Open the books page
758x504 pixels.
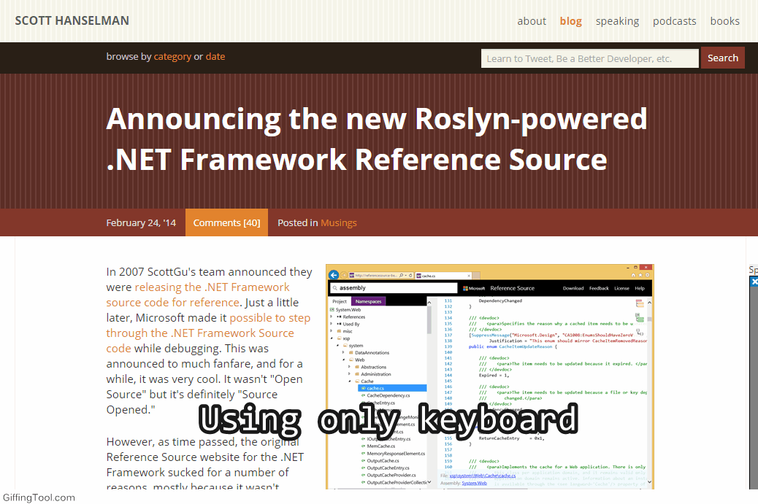(x=724, y=21)
